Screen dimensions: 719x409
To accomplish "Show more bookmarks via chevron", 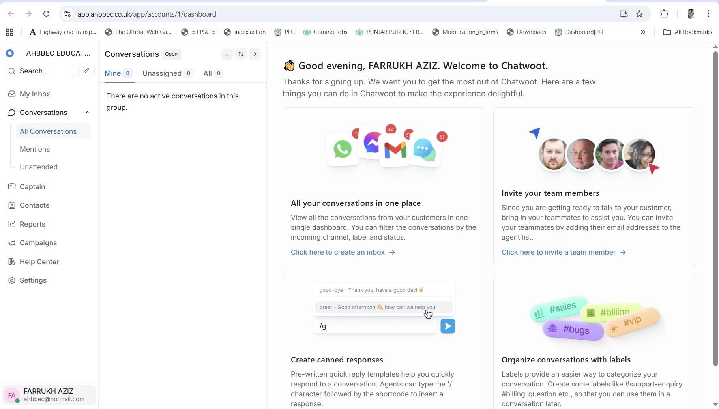I will (643, 32).
